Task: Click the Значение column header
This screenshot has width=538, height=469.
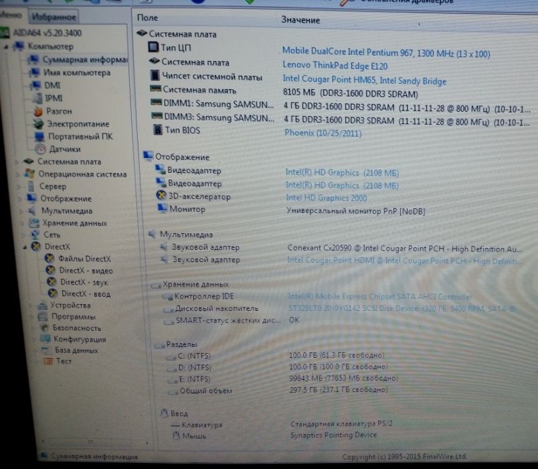Action: click(300, 20)
